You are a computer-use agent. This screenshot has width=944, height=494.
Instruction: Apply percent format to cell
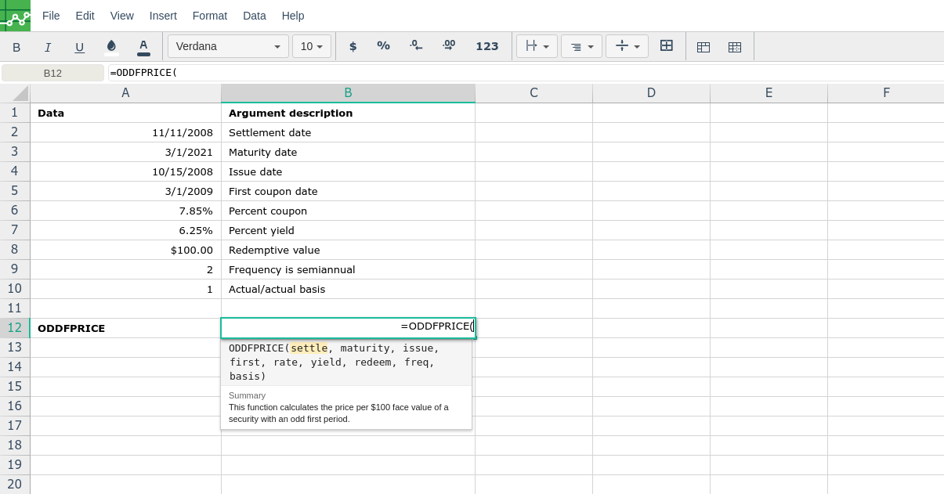coord(383,46)
